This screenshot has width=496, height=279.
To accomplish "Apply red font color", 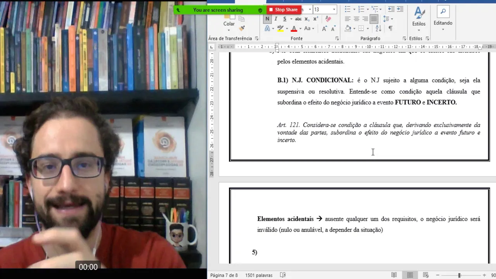I will pyautogui.click(x=294, y=29).
